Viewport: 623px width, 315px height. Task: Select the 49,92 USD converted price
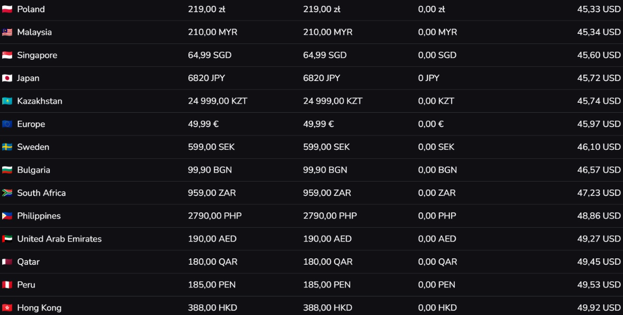[599, 308]
